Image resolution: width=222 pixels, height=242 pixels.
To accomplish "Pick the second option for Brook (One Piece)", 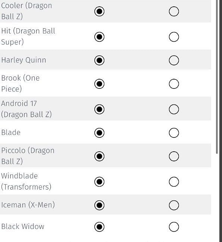I will [174, 84].
